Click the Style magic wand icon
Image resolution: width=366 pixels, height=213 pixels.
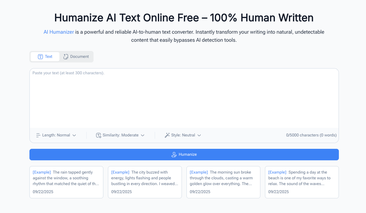[x=167, y=135]
